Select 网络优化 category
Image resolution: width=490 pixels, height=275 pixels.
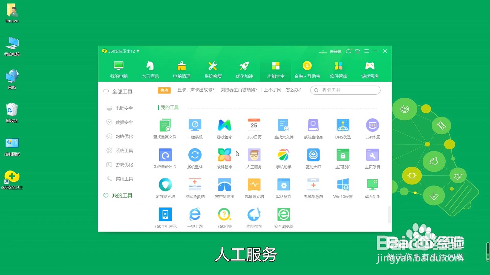coord(120,136)
